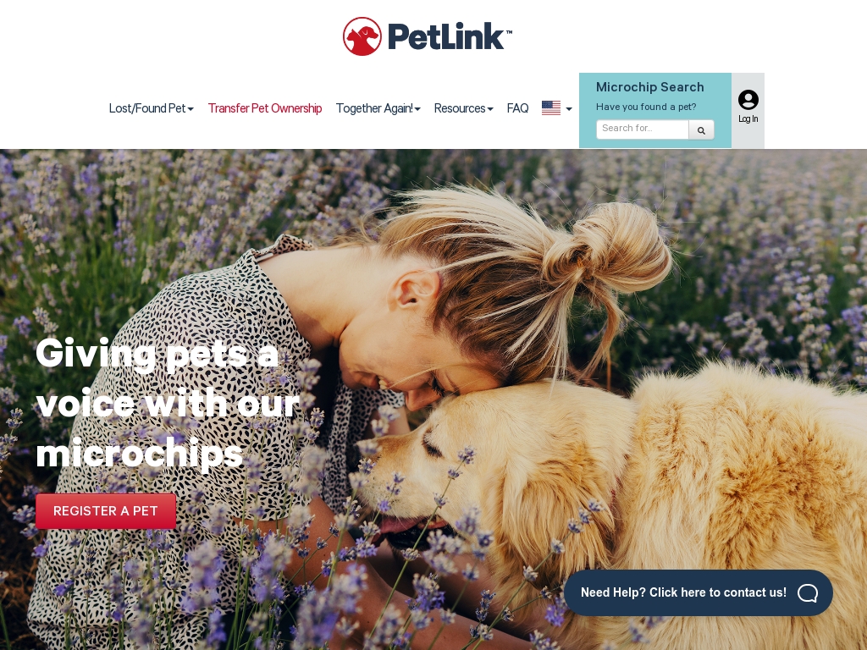Click Need Help? contact us button
The width and height of the screenshot is (867, 650).
(699, 593)
